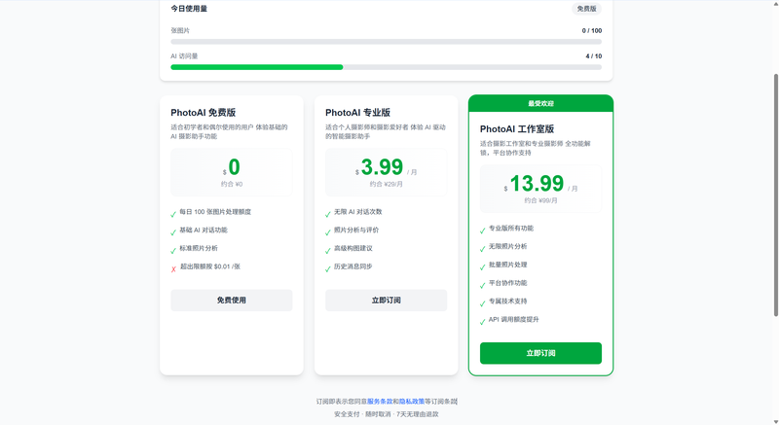
Task: Click checkmark beside 专属技术支持
Action: pos(482,303)
